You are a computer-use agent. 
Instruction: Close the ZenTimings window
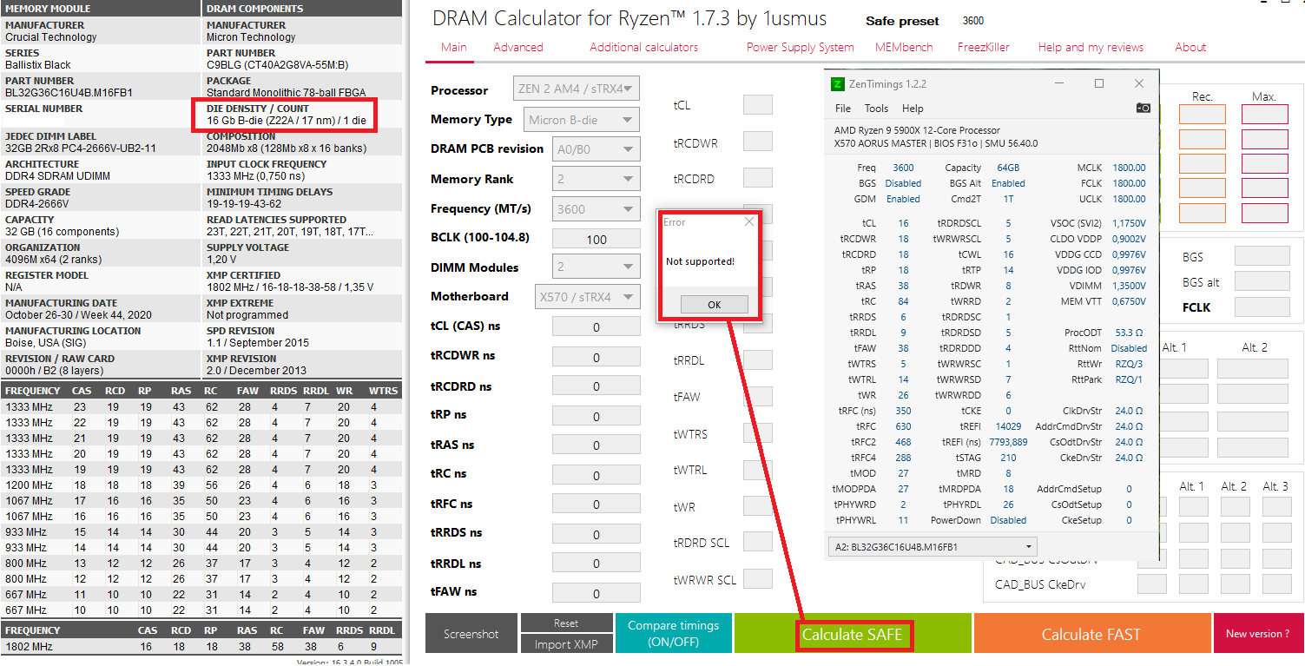point(1139,83)
